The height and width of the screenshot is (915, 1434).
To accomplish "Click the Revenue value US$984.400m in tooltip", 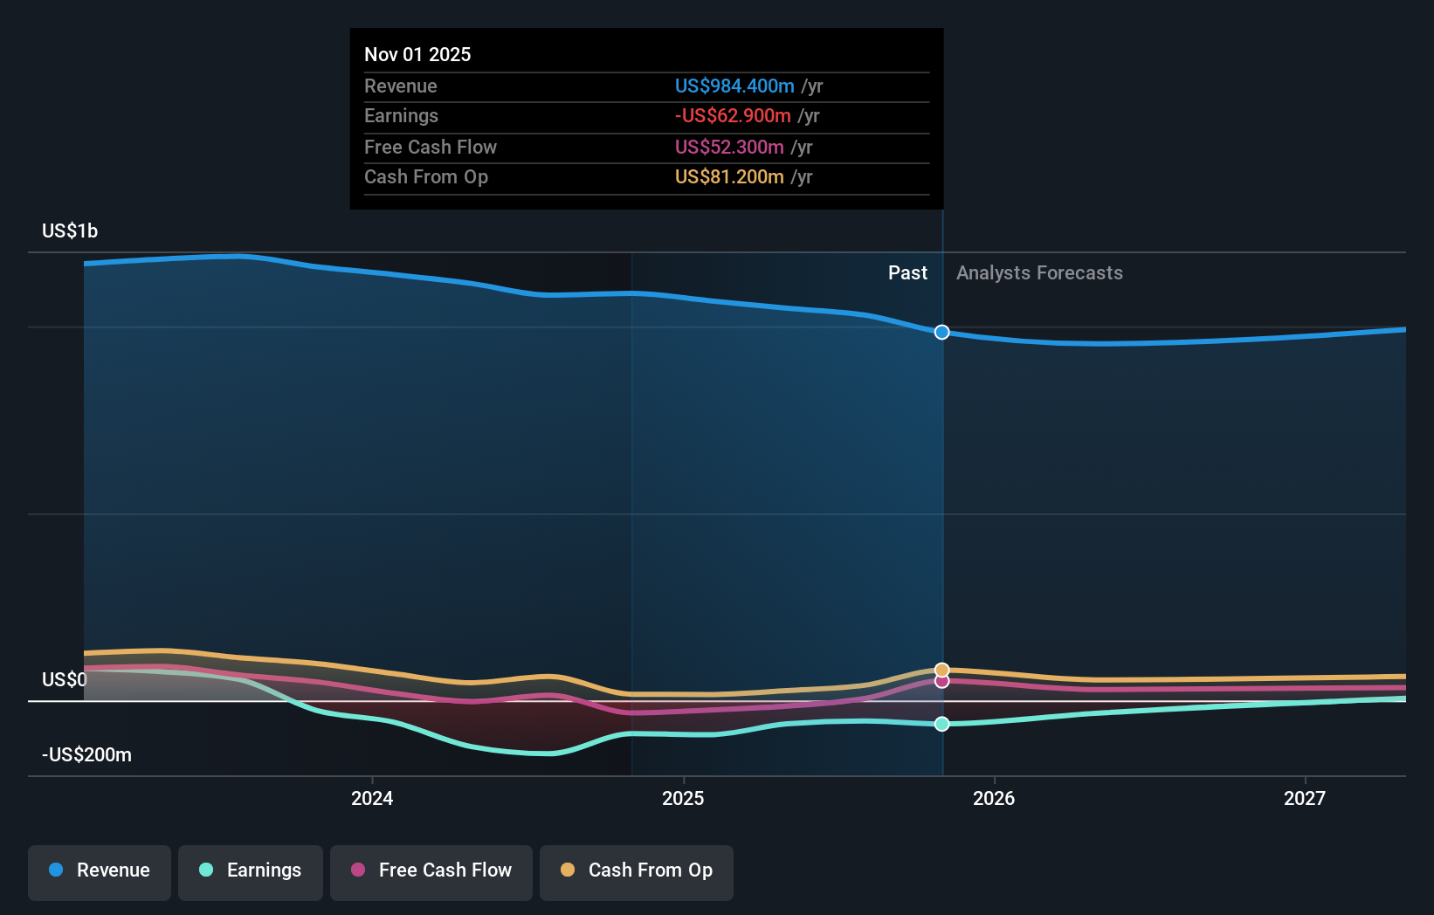I will 734,86.
